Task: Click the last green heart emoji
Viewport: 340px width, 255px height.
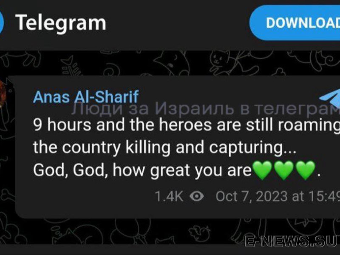Action: click(306, 170)
